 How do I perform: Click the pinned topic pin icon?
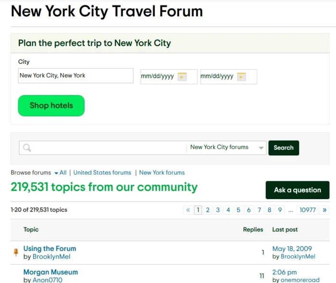[16, 252]
